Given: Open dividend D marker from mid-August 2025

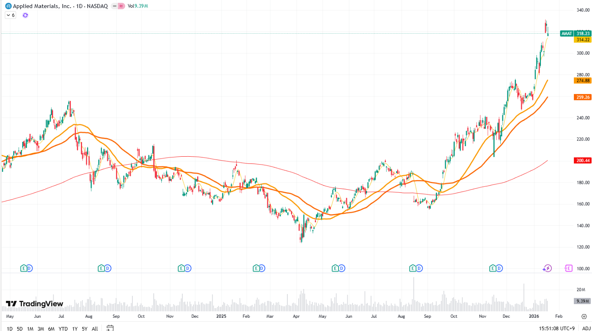Looking at the screenshot, I should coord(419,268).
